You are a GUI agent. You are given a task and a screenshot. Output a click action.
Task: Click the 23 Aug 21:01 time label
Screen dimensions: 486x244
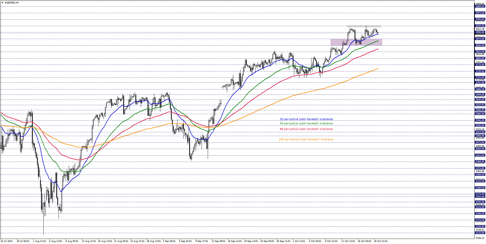[137, 241]
